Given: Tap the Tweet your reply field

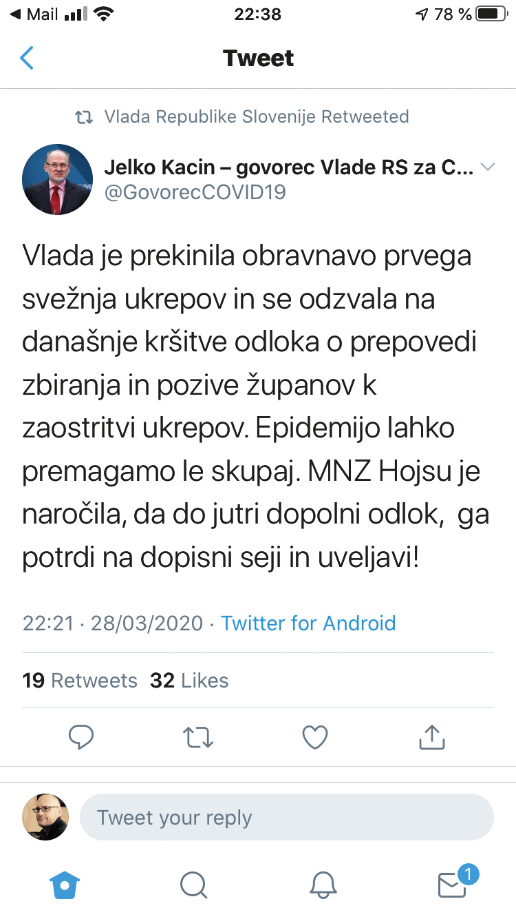Looking at the screenshot, I should pos(287,818).
